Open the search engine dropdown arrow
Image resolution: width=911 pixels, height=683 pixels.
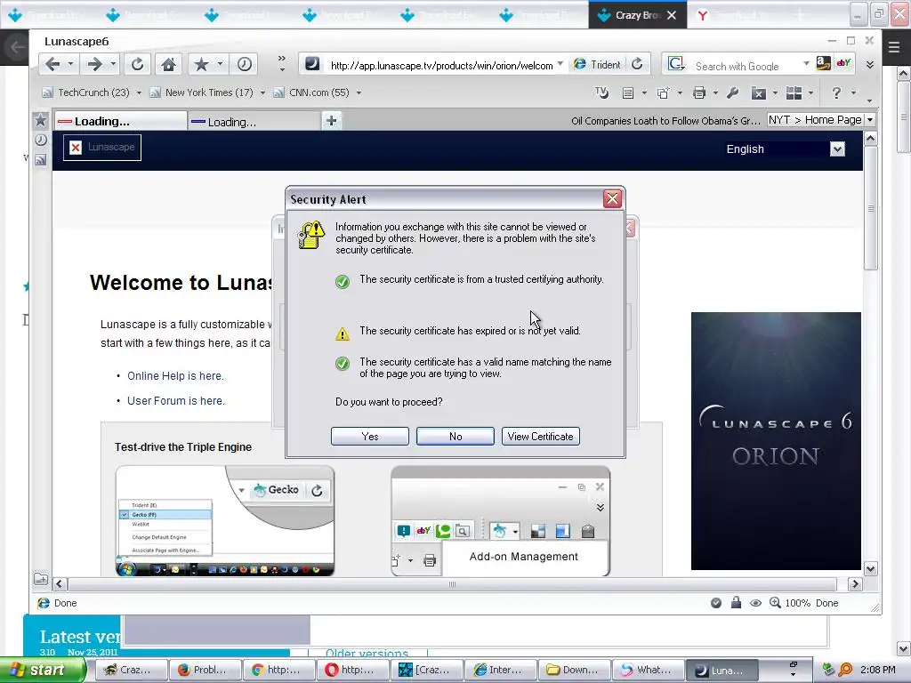(x=806, y=63)
